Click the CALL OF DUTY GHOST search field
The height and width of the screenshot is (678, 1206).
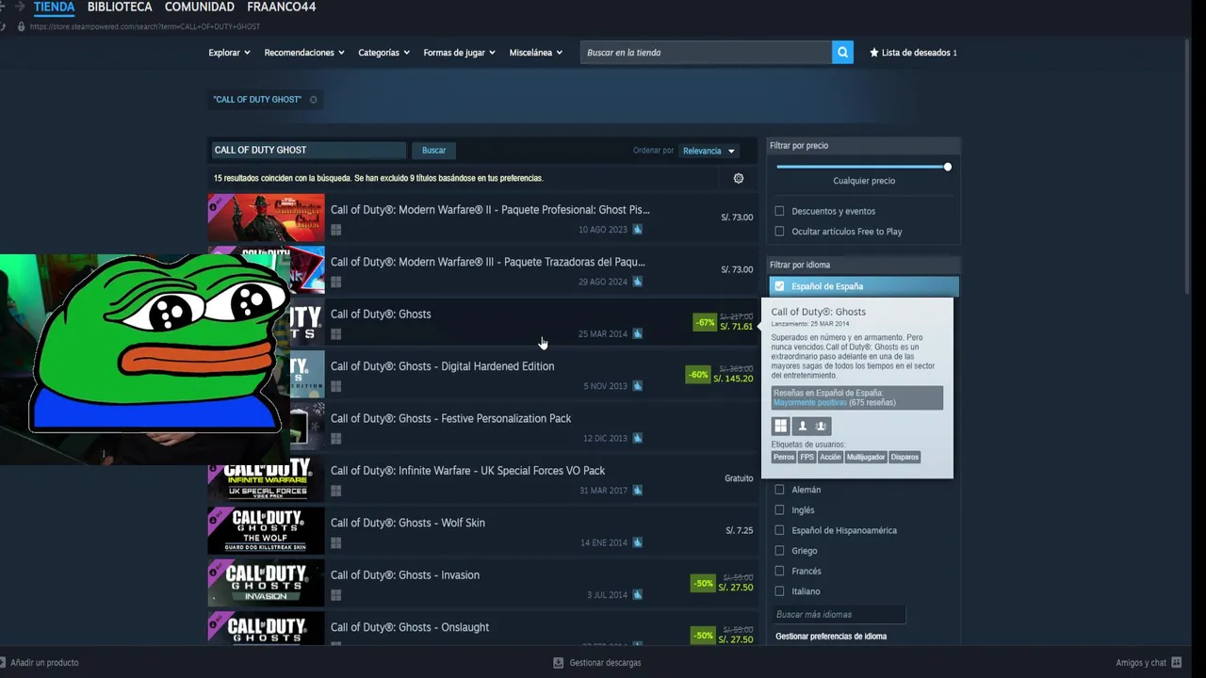click(307, 151)
